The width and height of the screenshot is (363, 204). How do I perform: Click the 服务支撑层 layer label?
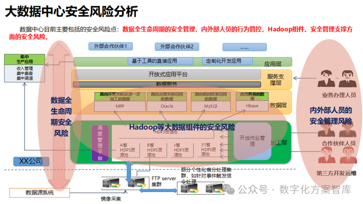(x=276, y=80)
